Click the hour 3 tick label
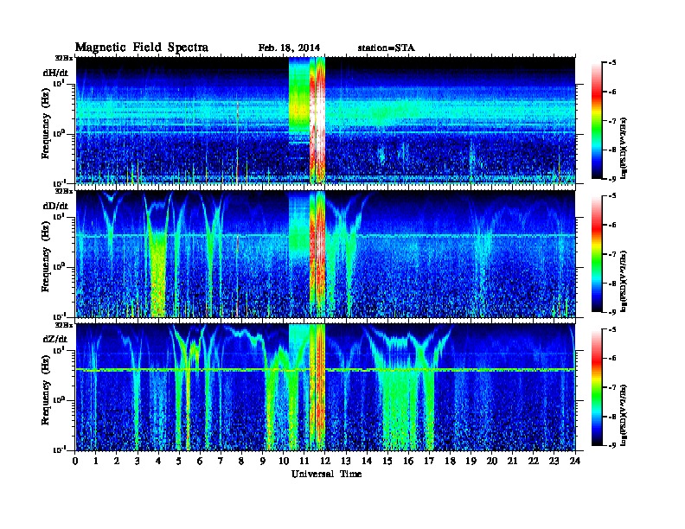Screen dimensions: 685x529 pyautogui.click(x=138, y=461)
